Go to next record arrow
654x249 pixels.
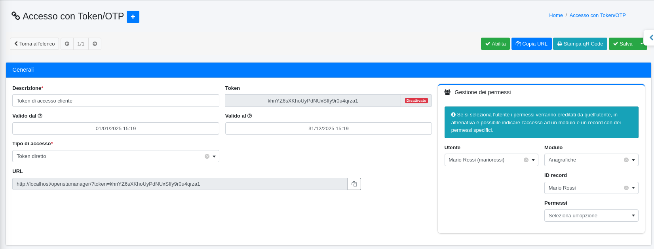(x=95, y=44)
